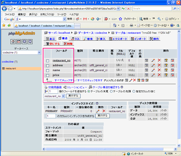Click 実行する button for index creation
The height and width of the screenshot is (156, 181).
tap(103, 116)
